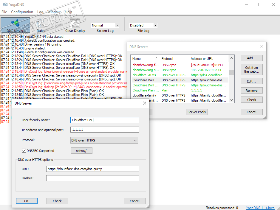This screenshot has height=210, width=280.
Task: Click Check in the DNS Server dialog
Action: click(x=57, y=201)
